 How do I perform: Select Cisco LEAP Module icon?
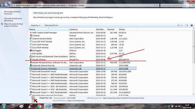tap(31, 45)
